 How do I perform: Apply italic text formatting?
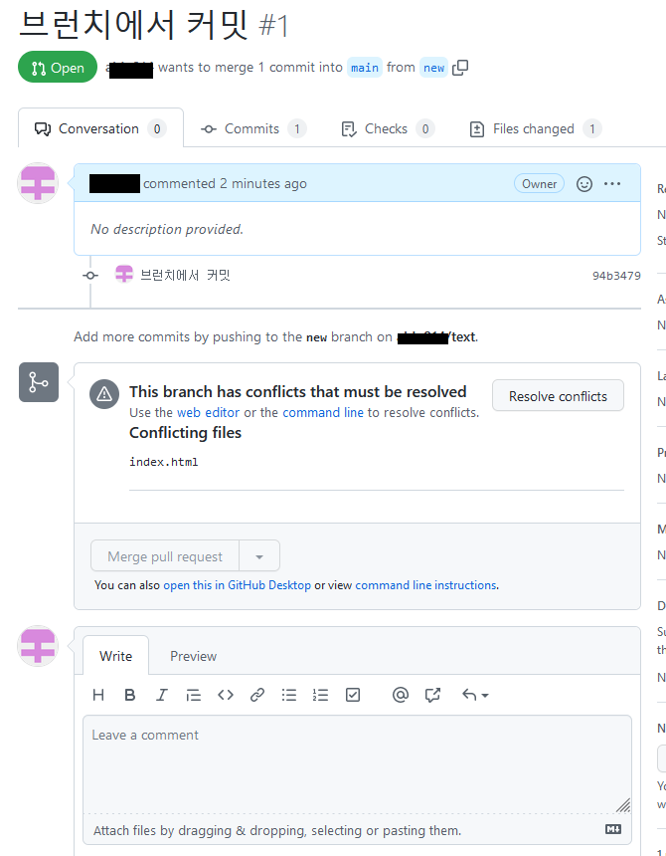pyautogui.click(x=161, y=695)
